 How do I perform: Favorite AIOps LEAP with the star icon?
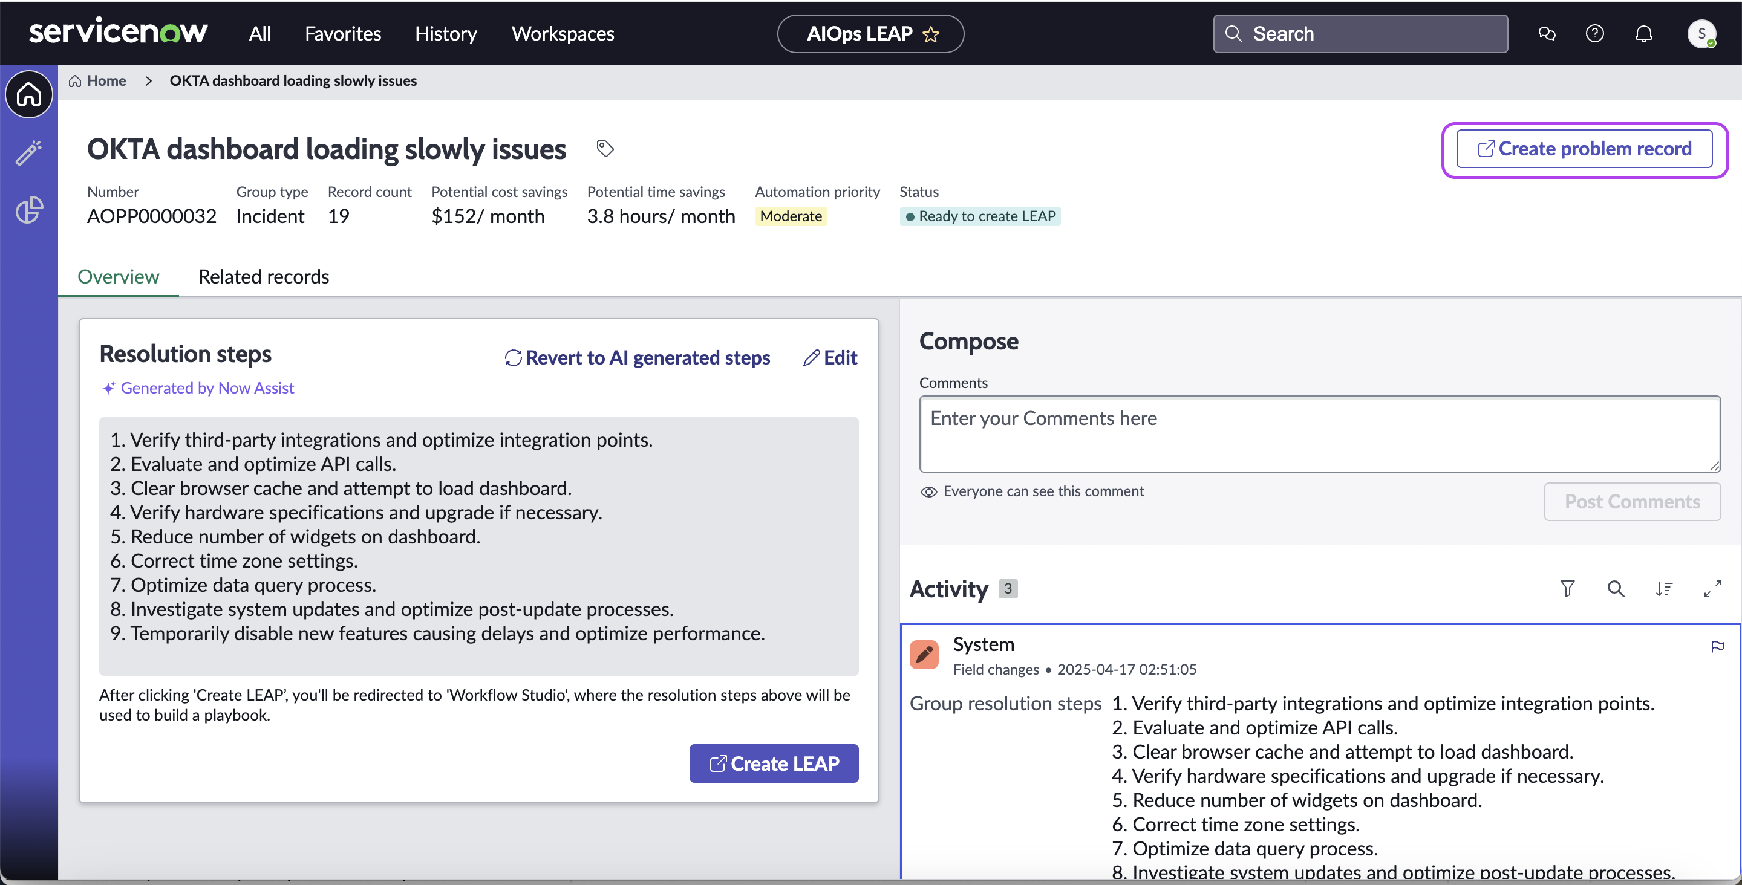coord(931,34)
